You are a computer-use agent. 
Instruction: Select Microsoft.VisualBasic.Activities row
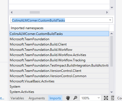point(59,81)
